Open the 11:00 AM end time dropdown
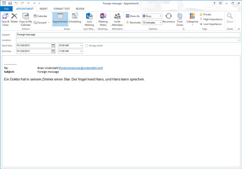 (81, 51)
